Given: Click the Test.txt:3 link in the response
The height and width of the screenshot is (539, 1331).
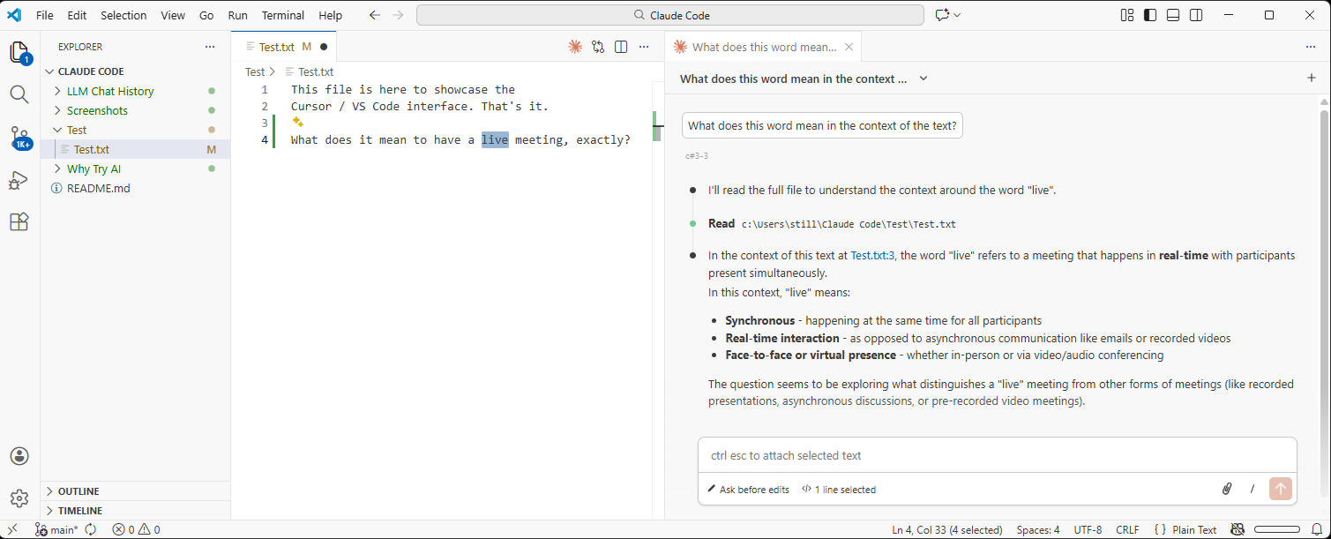Looking at the screenshot, I should pos(873,255).
